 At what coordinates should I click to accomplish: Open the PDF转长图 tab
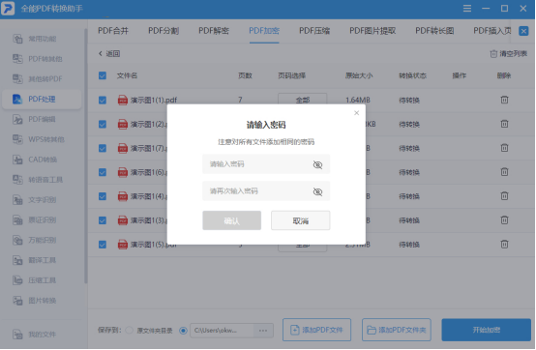[x=434, y=31]
